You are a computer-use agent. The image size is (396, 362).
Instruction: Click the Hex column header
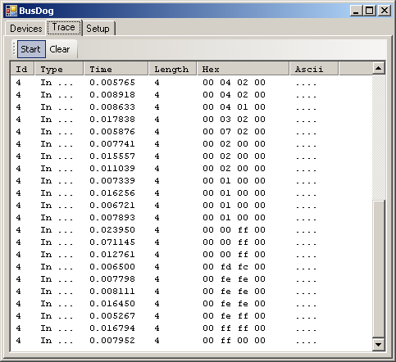pyautogui.click(x=243, y=69)
